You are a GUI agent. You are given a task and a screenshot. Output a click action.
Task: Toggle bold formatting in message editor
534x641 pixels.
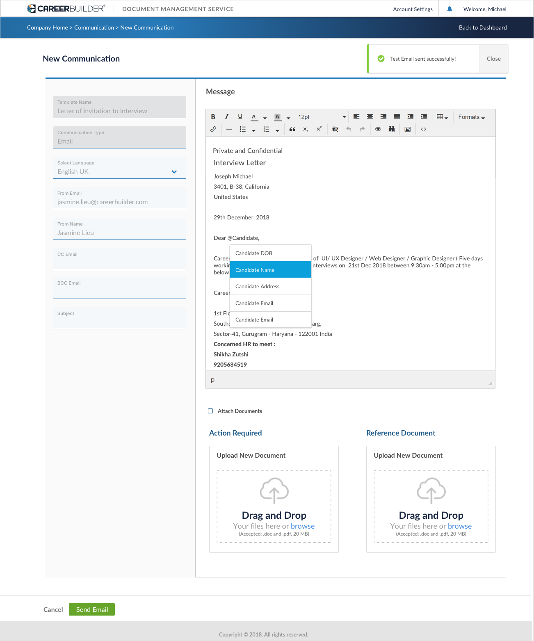[213, 117]
